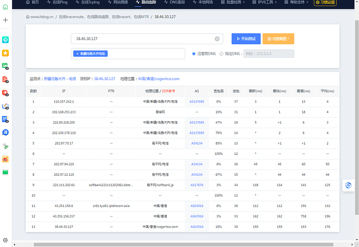Expand the IPV6工具 menu
Image resolution: width=359 pixels, height=247 pixels.
tap(264, 2)
